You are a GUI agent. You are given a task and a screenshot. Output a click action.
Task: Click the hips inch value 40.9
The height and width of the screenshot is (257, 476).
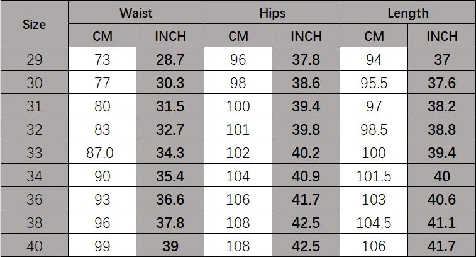click(x=306, y=176)
